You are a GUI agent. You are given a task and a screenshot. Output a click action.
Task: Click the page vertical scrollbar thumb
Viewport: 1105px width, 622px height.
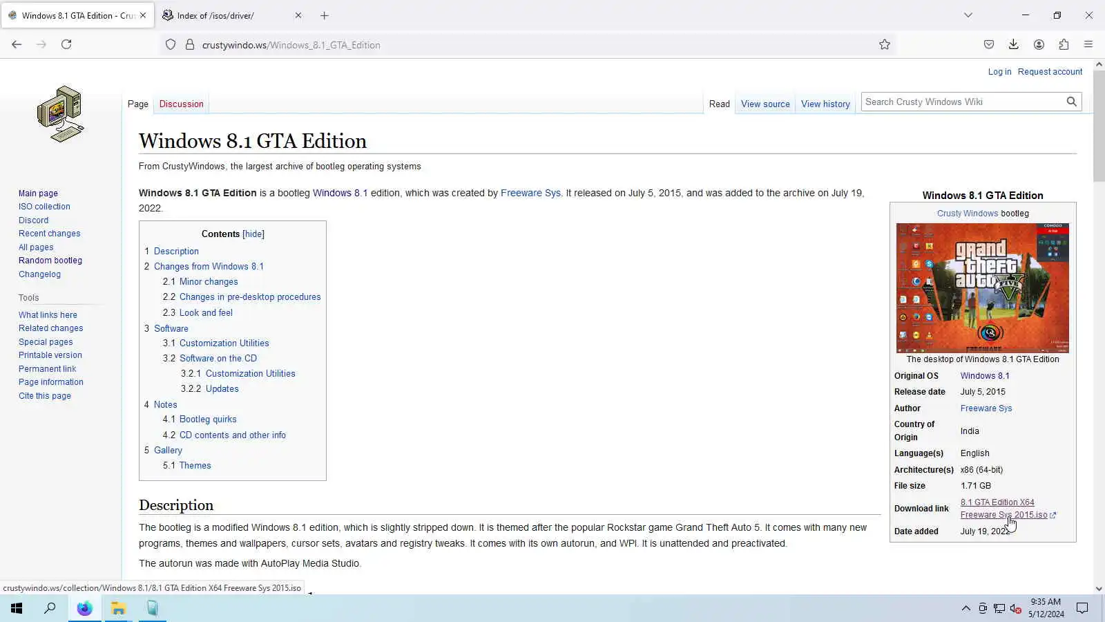[1099, 124]
